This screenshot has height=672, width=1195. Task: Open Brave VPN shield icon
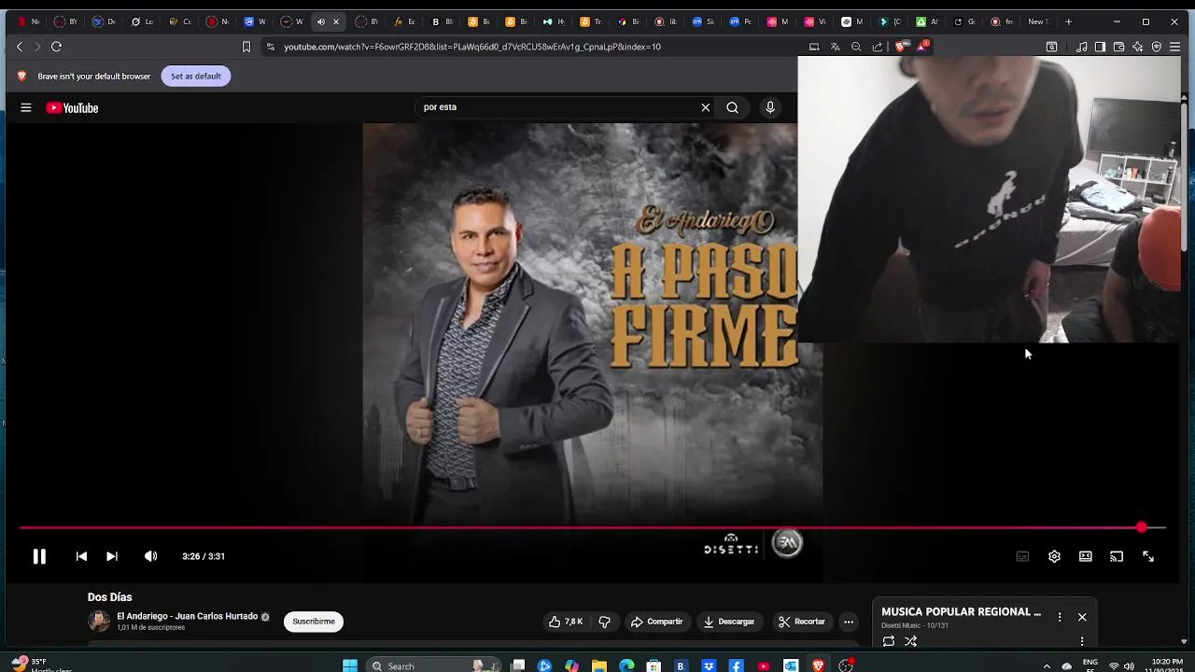tap(1156, 47)
